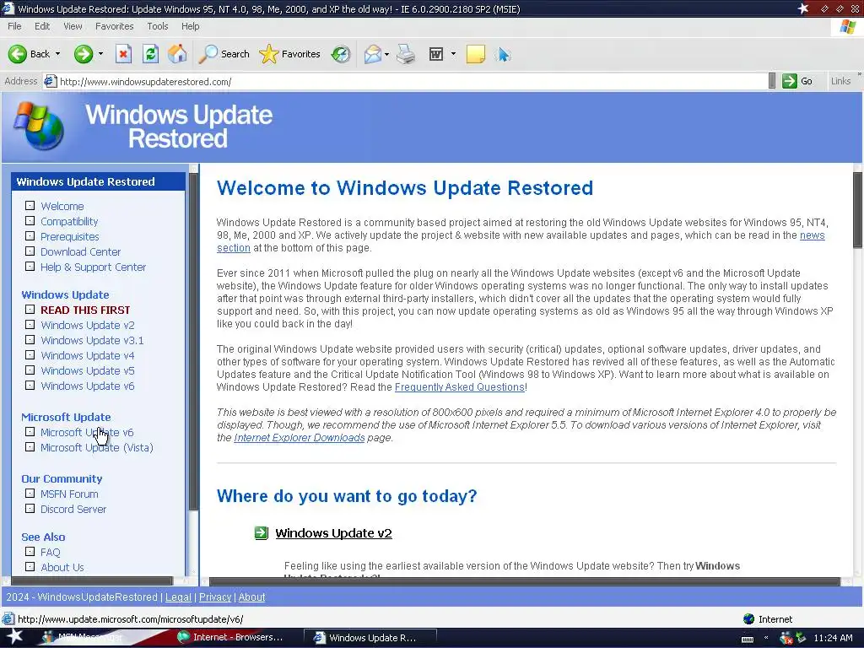Go to the Home page icon

pos(177,53)
